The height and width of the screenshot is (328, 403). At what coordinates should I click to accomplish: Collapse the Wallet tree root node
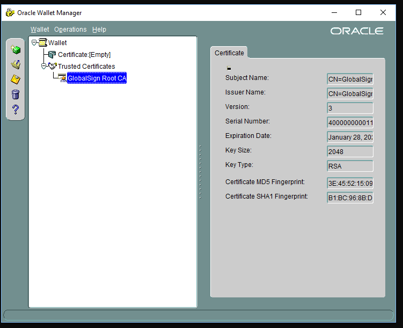[x=34, y=42]
